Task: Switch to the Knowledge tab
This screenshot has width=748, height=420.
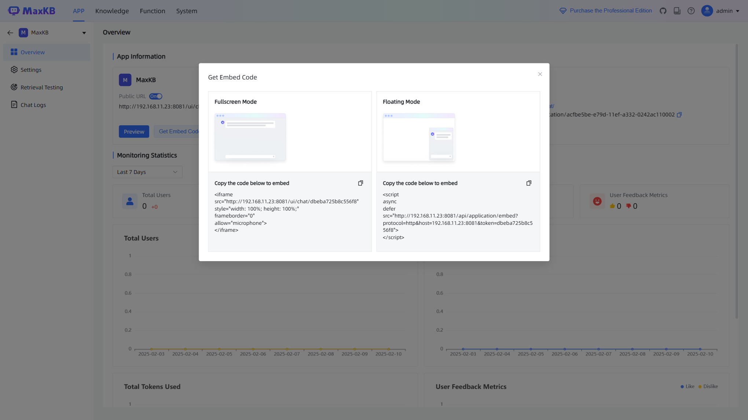Action: (112, 11)
